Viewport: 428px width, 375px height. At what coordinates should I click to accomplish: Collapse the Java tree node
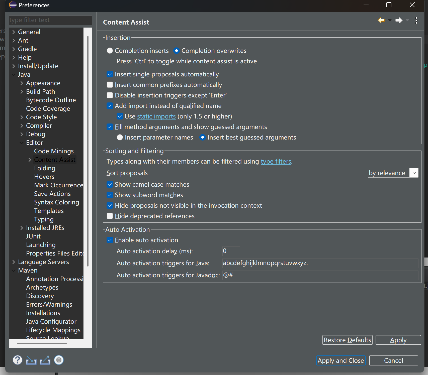click(x=14, y=75)
